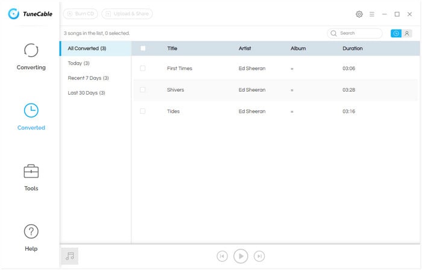Open the Tools toolbox section
Image resolution: width=422 pixels, height=270 pixels.
tap(31, 178)
